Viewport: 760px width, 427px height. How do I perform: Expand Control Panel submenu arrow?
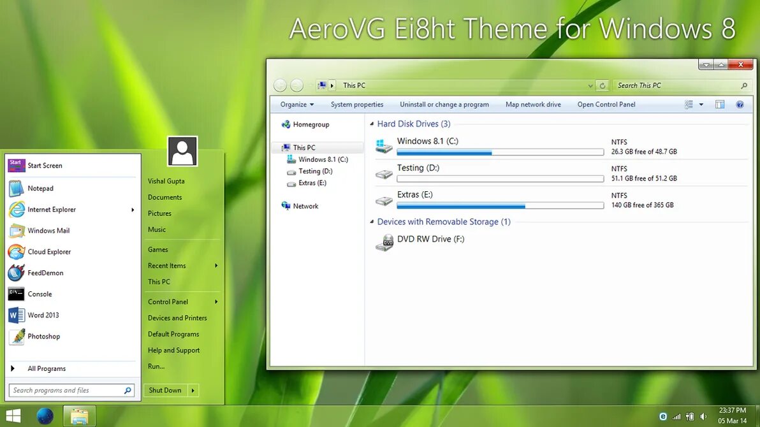[x=216, y=302]
